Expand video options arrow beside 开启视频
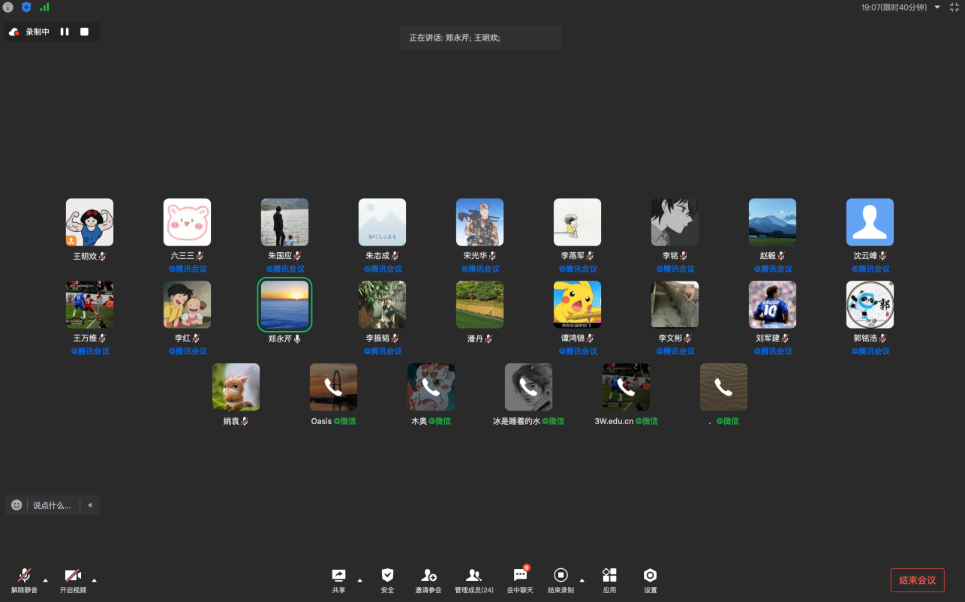 tap(94, 580)
